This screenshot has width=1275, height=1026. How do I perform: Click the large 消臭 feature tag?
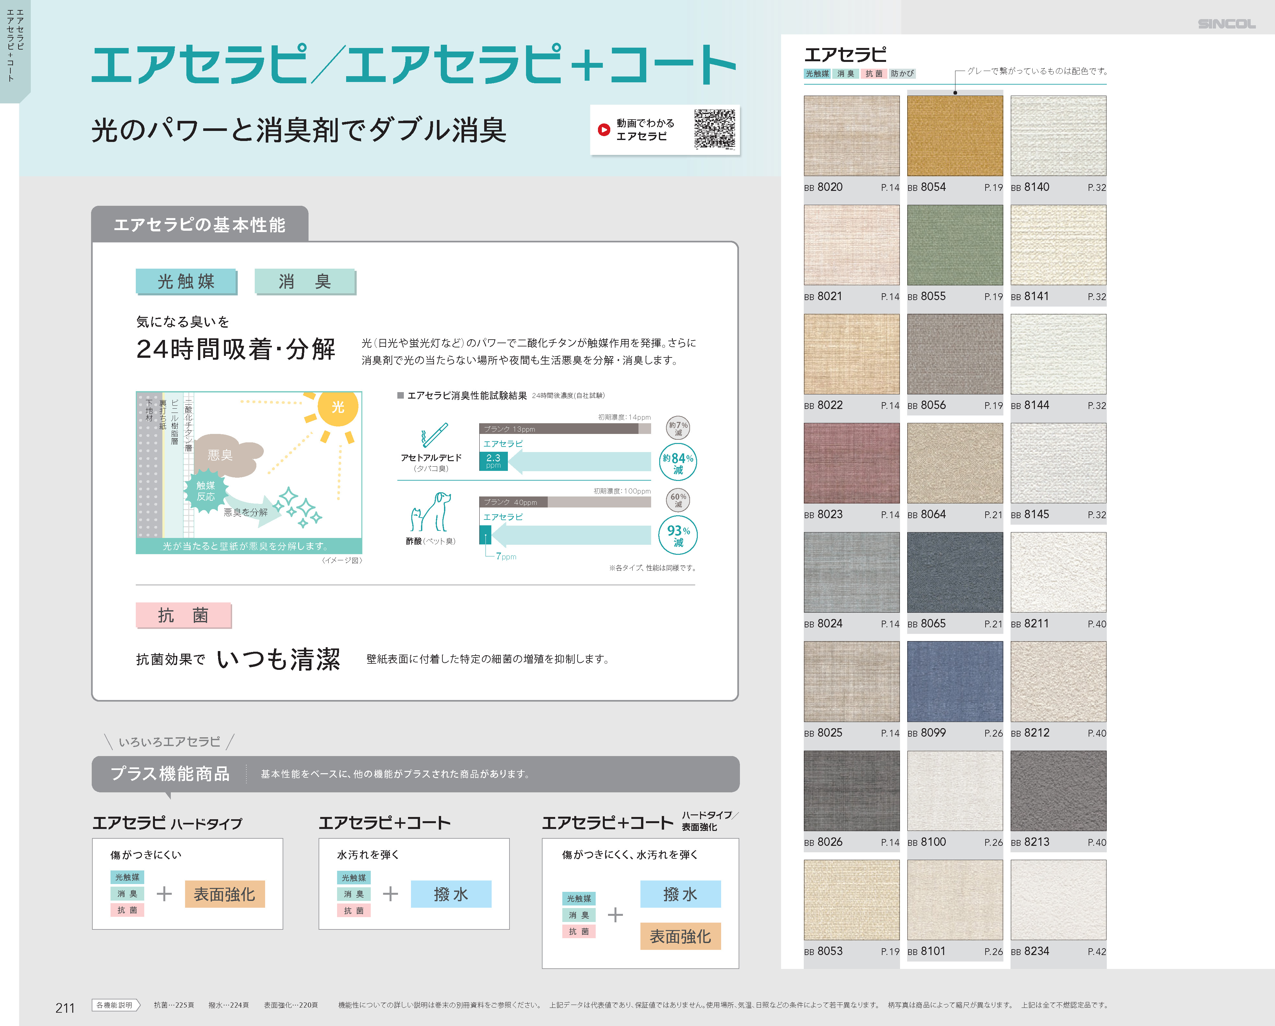click(305, 282)
